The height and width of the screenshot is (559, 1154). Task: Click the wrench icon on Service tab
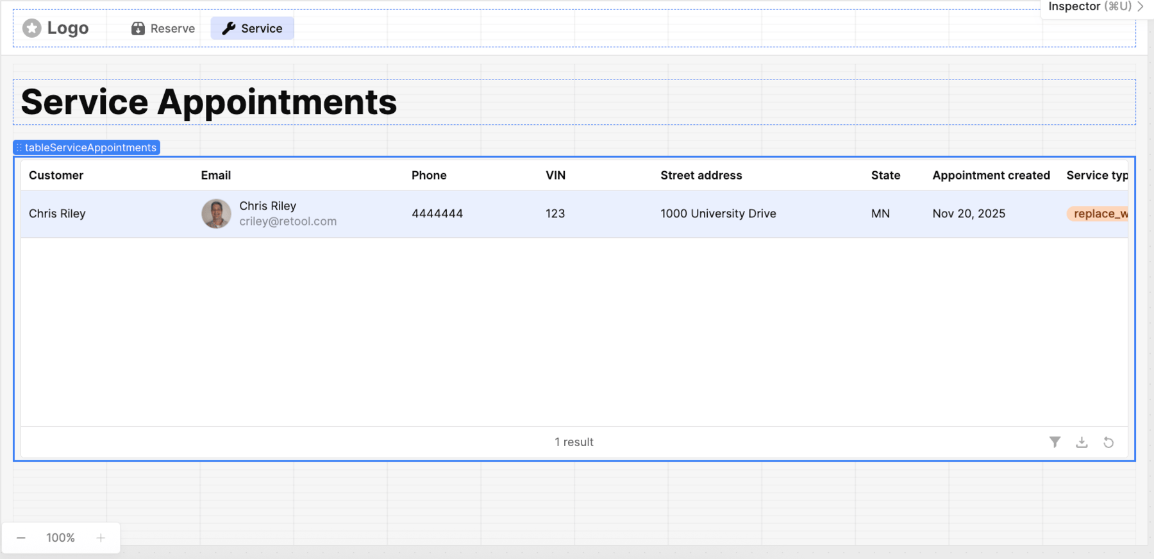click(x=228, y=28)
